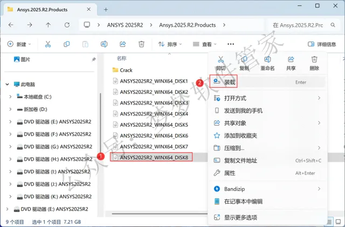Click the Paste icon in the toolbar
This screenshot has width=345, height=227.
pyautogui.click(x=85, y=44)
